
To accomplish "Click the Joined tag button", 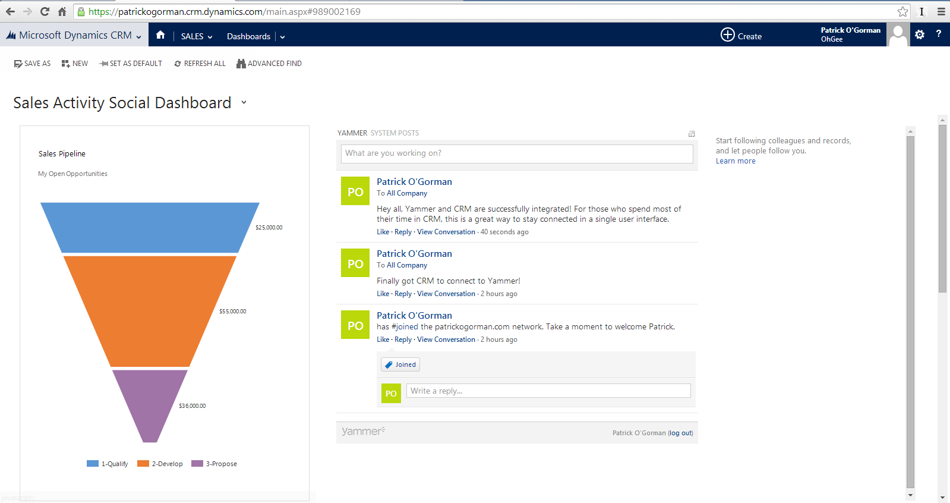I will point(400,364).
